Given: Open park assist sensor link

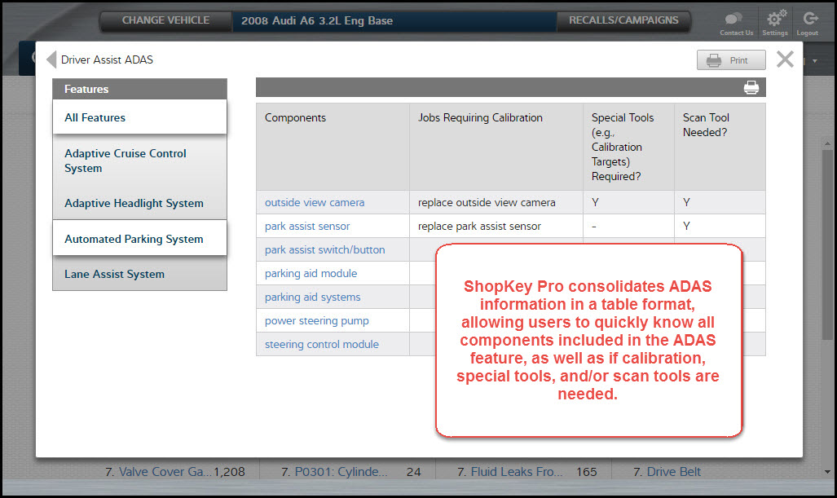Looking at the screenshot, I should (x=307, y=227).
